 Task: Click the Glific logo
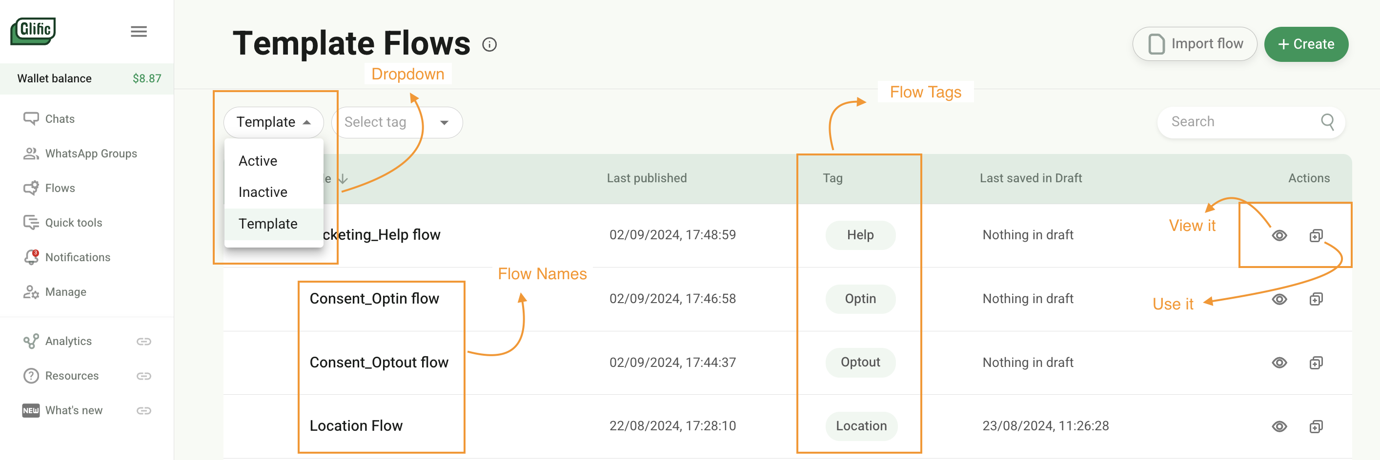(33, 31)
